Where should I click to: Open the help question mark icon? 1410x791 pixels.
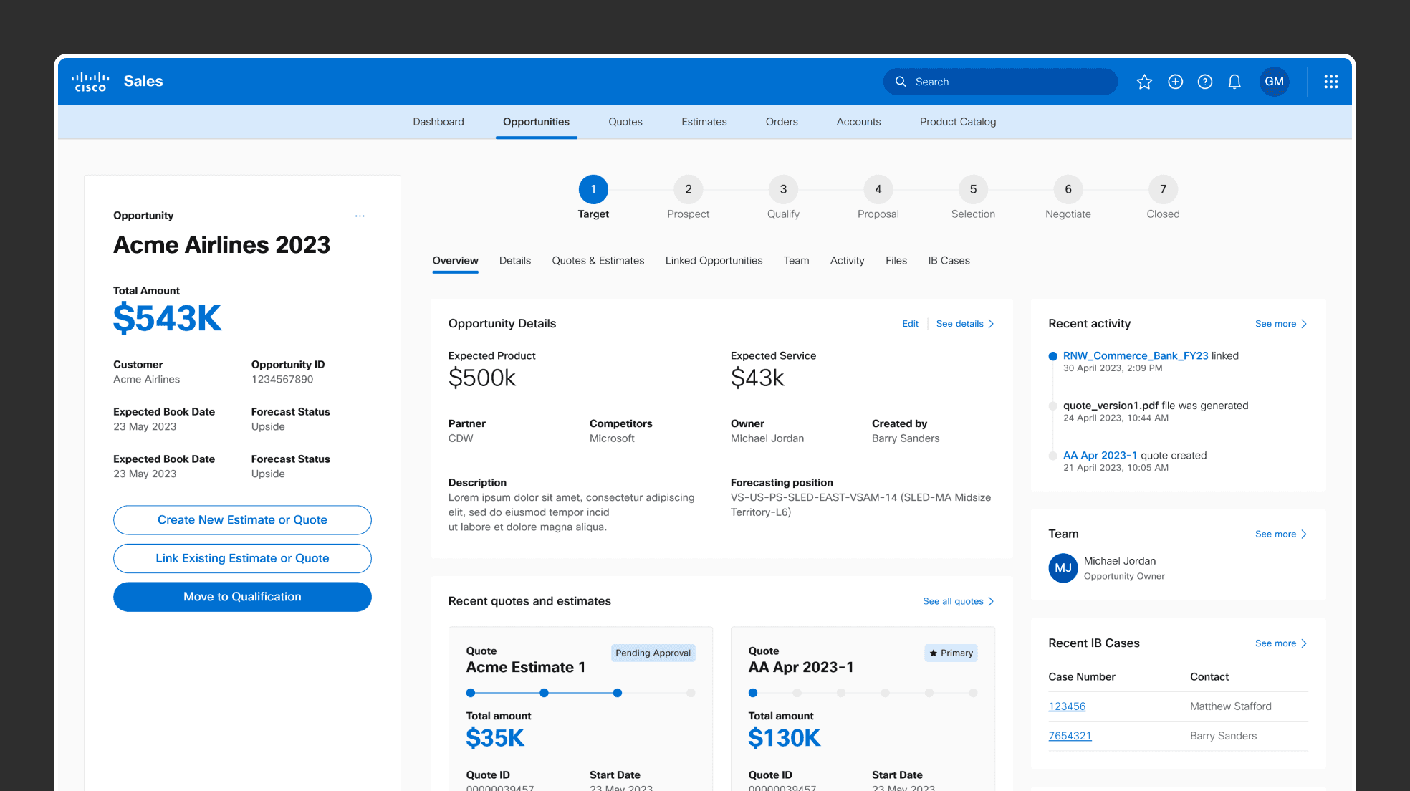point(1205,82)
